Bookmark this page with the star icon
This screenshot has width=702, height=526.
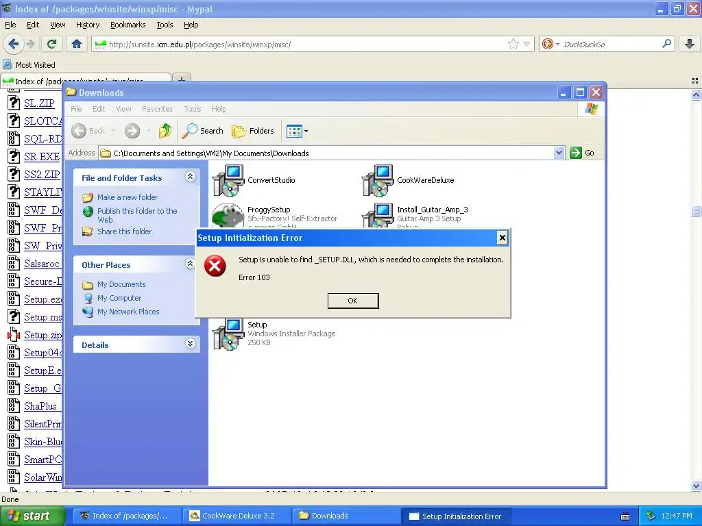[x=513, y=44]
